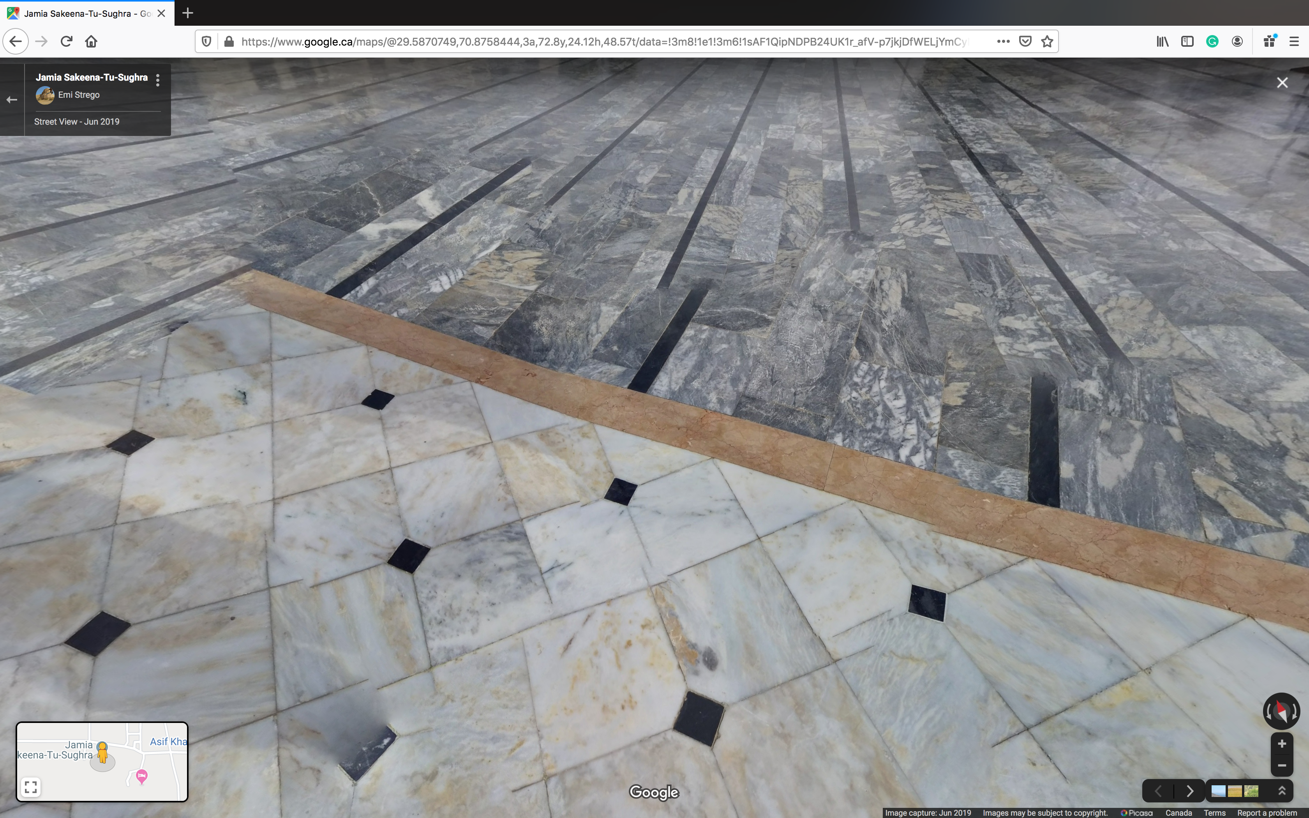The height and width of the screenshot is (818, 1309).
Task: Close Street View with the X
Action: 1282,83
